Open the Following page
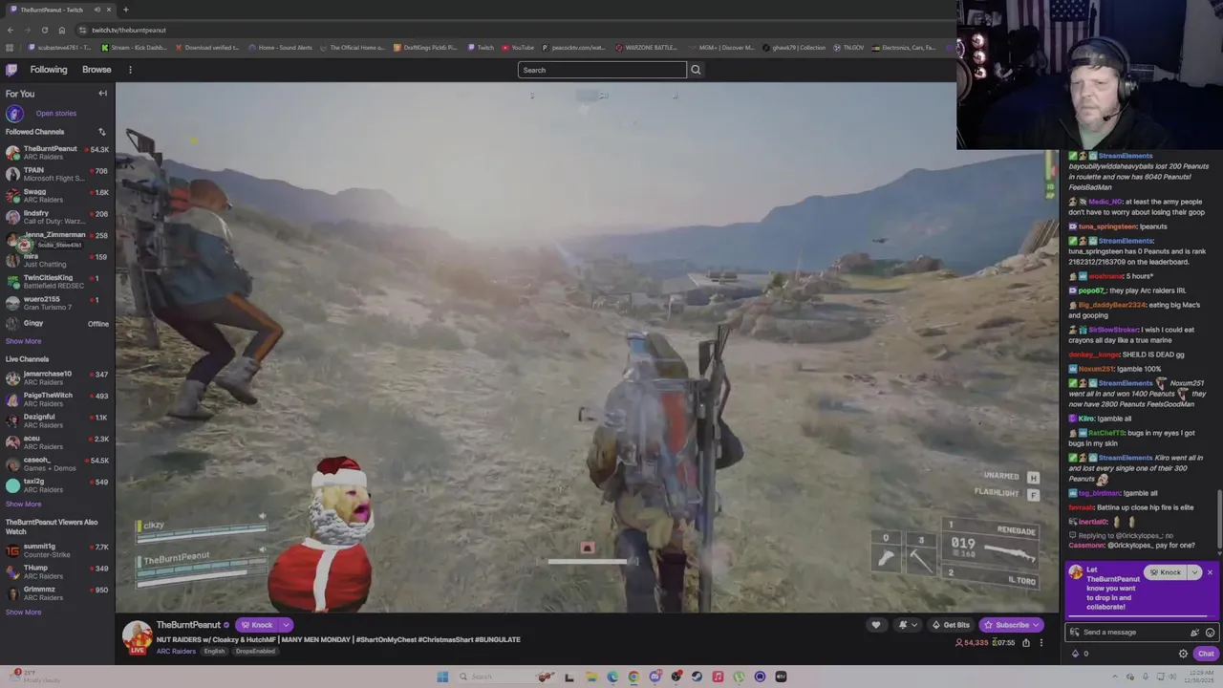The width and height of the screenshot is (1223, 688). point(49,70)
